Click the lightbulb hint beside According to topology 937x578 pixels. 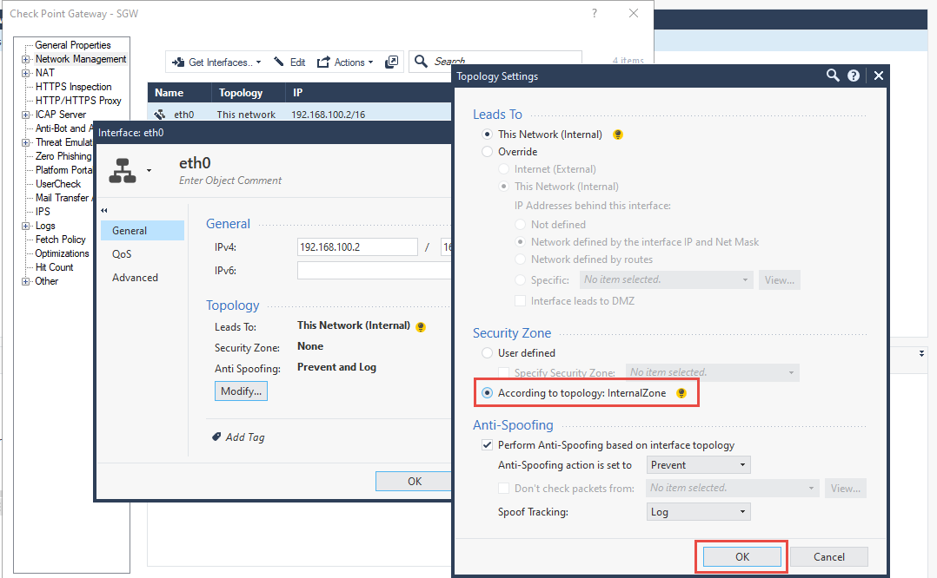681,393
